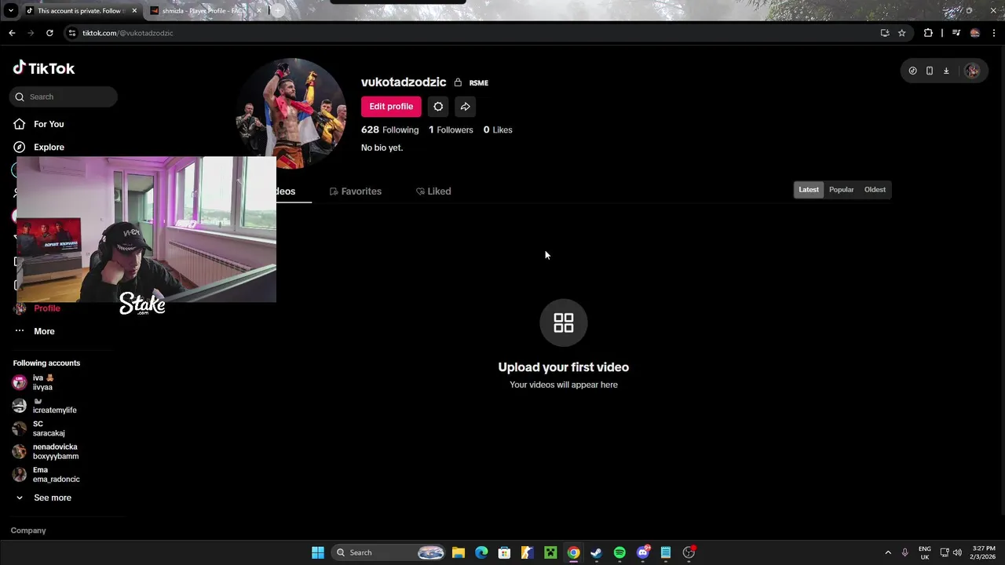Open Chrome media controls icon
This screenshot has height=565, width=1005.
click(x=956, y=33)
